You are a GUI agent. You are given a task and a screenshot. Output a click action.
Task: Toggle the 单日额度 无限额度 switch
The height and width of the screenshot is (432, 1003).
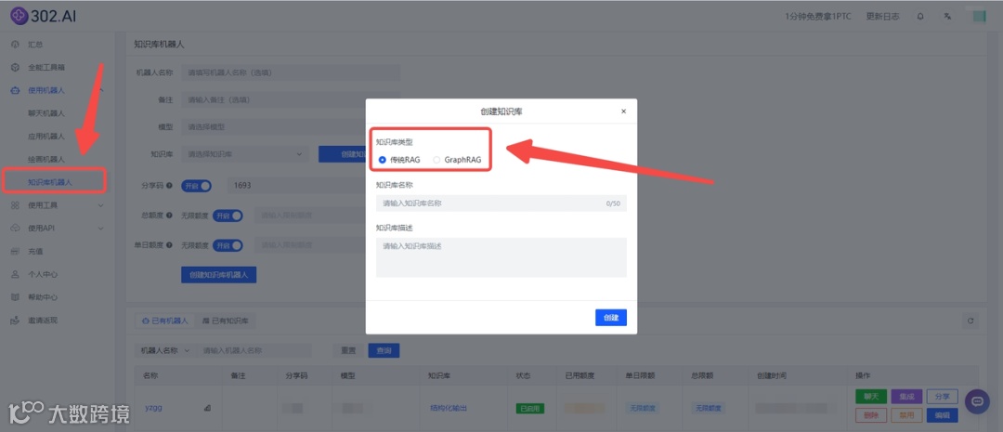(228, 245)
